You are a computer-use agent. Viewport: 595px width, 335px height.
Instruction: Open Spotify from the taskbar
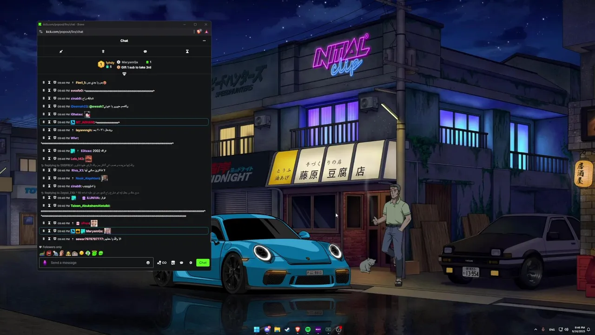click(x=308, y=329)
